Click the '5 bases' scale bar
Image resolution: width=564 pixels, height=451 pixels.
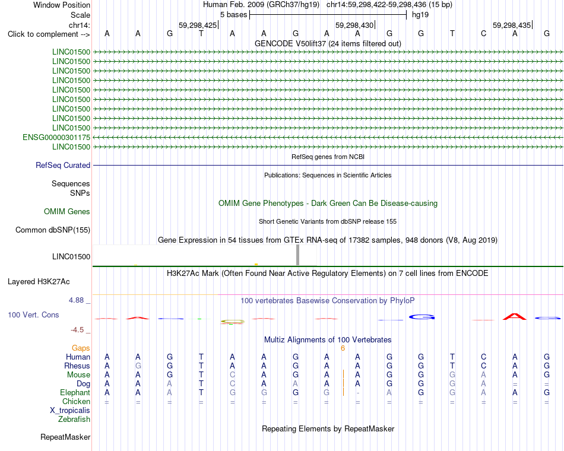pos(328,15)
